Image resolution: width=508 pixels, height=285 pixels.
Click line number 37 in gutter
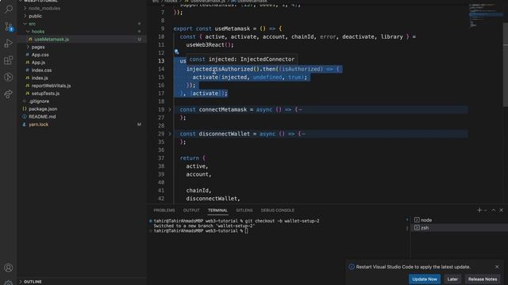tap(161, 158)
